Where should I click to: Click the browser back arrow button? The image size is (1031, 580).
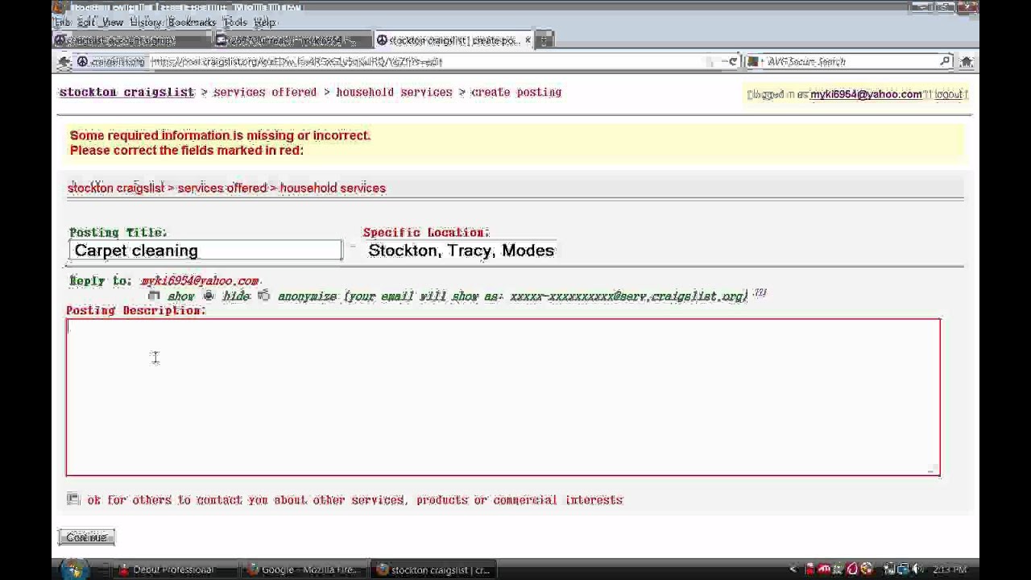click(64, 62)
